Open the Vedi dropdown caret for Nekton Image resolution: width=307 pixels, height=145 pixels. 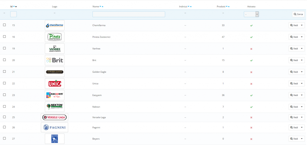[x=302, y=107]
